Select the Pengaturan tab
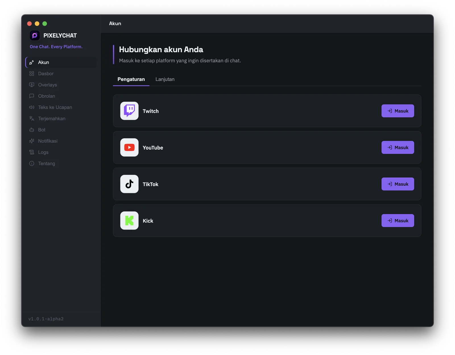Image resolution: width=455 pixels, height=355 pixels. click(x=131, y=79)
